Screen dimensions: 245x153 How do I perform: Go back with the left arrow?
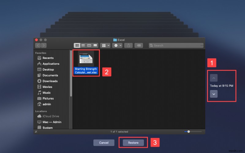point(38,45)
